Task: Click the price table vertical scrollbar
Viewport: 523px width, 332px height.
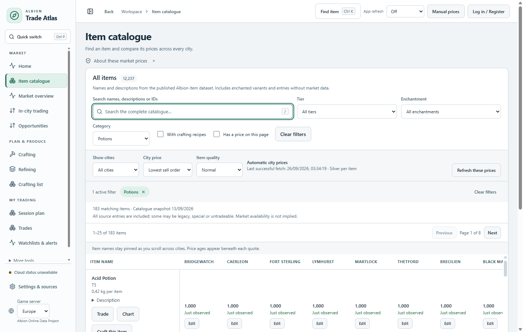Action: 505,268
